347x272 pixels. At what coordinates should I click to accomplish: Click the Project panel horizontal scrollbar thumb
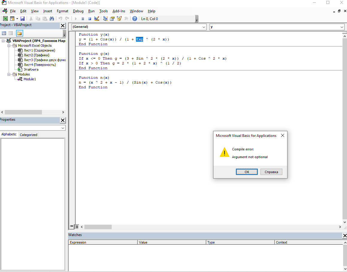click(x=23, y=112)
